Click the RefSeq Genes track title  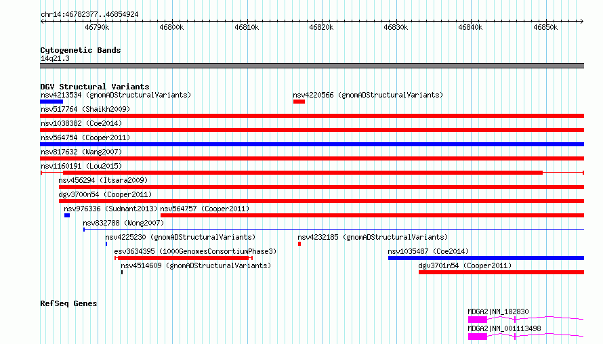point(68,303)
